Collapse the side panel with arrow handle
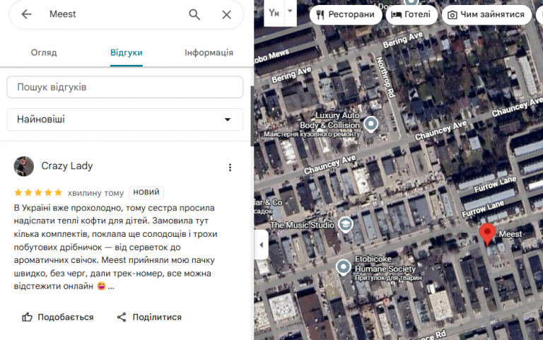Viewport: 543px width, 340px height. coord(261,245)
